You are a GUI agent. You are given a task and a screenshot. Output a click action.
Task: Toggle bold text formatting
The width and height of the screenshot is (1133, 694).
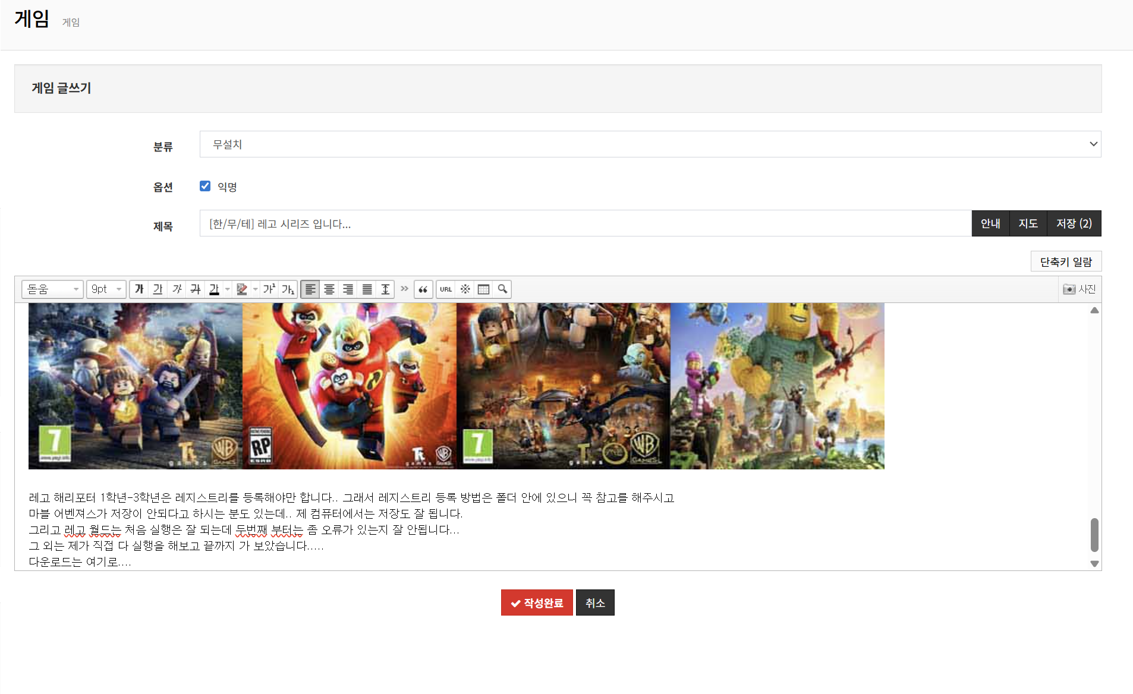tap(139, 289)
